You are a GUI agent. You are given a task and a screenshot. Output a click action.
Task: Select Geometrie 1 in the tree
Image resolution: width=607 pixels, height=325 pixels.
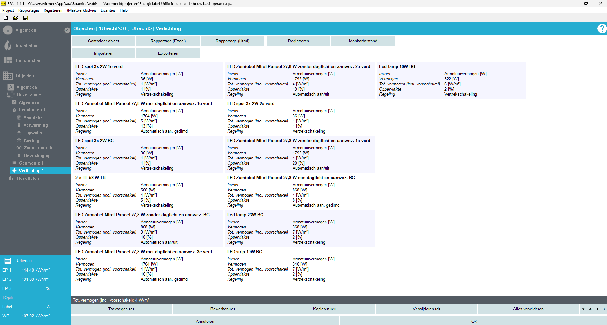(31, 163)
